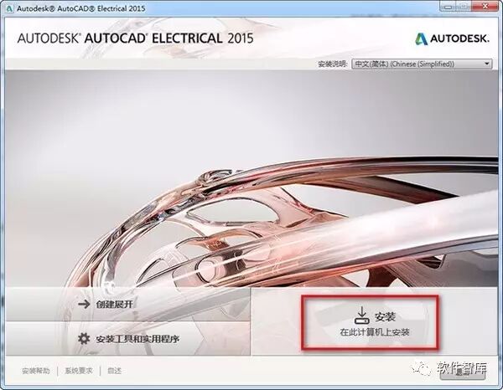The width and height of the screenshot is (503, 390).
Task: Click the window title bar text
Action: tap(80, 8)
